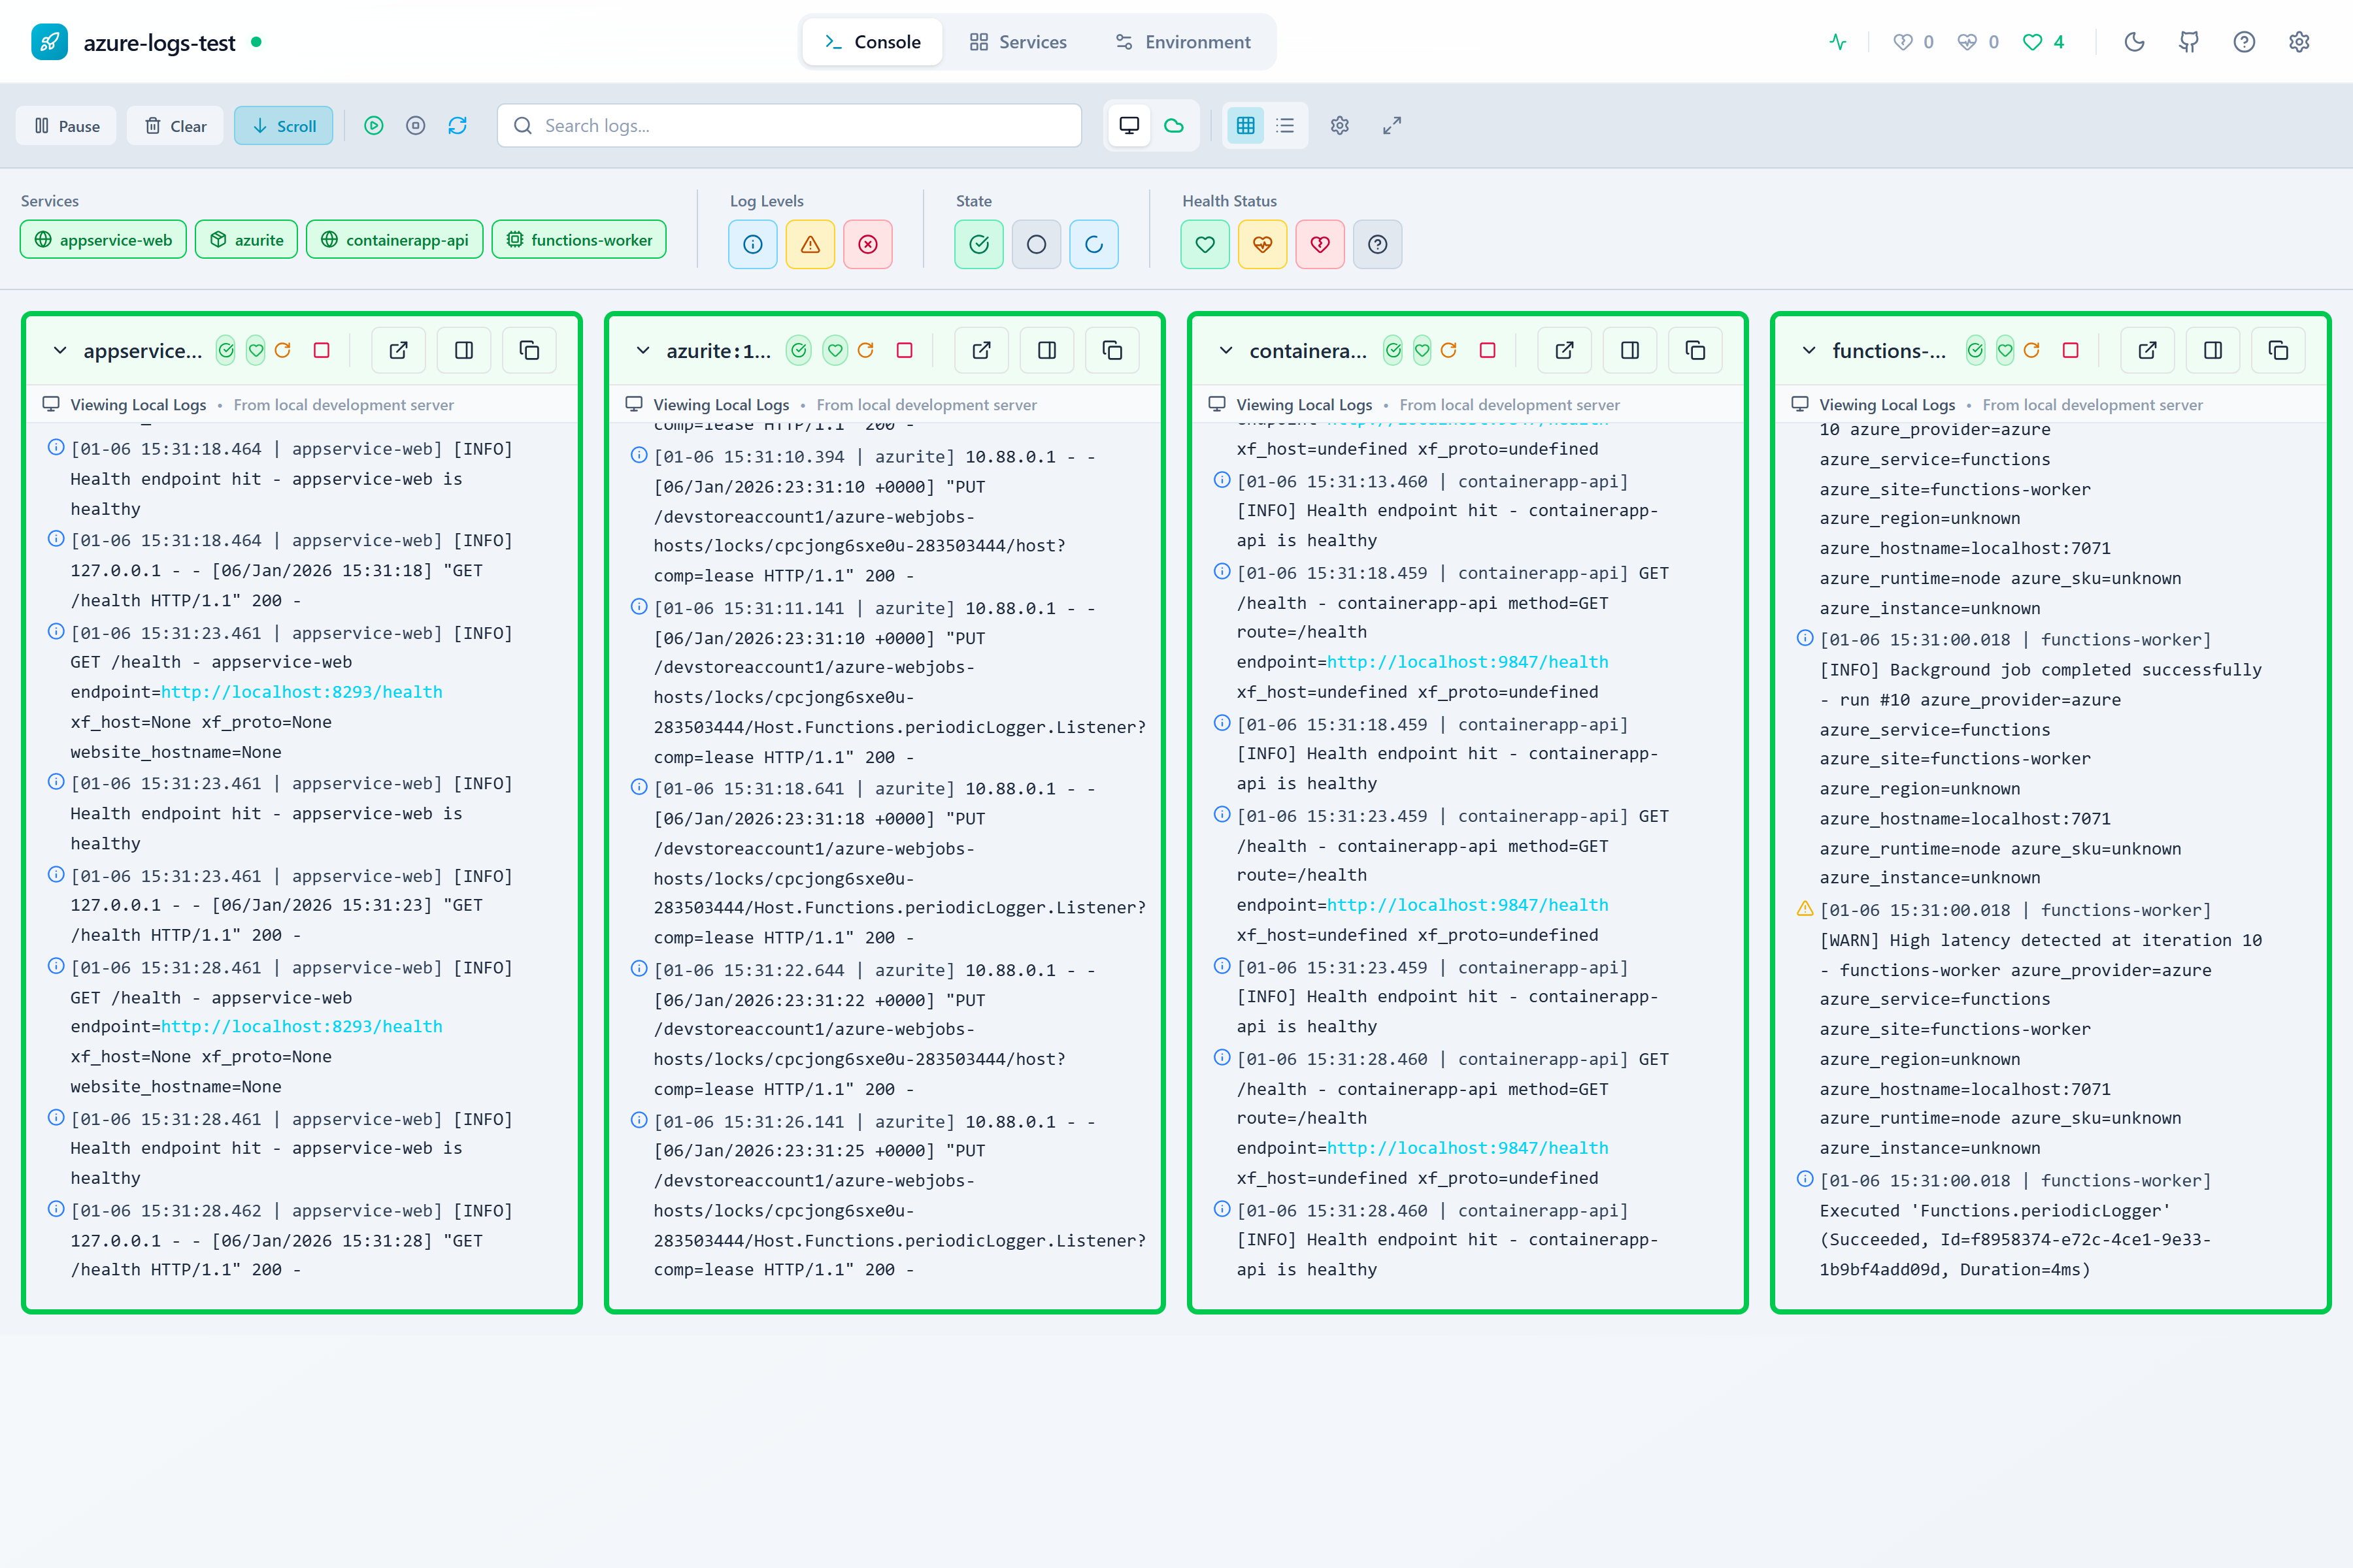Switch to cloud logs source
The image size is (2353, 1568).
[1173, 126]
